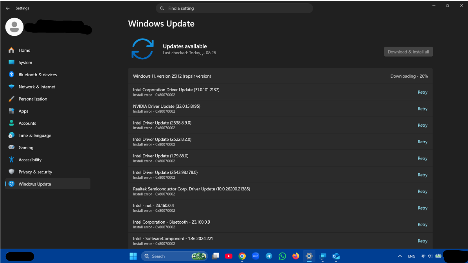
Task: Open the Windows Start menu
Action: click(x=133, y=256)
